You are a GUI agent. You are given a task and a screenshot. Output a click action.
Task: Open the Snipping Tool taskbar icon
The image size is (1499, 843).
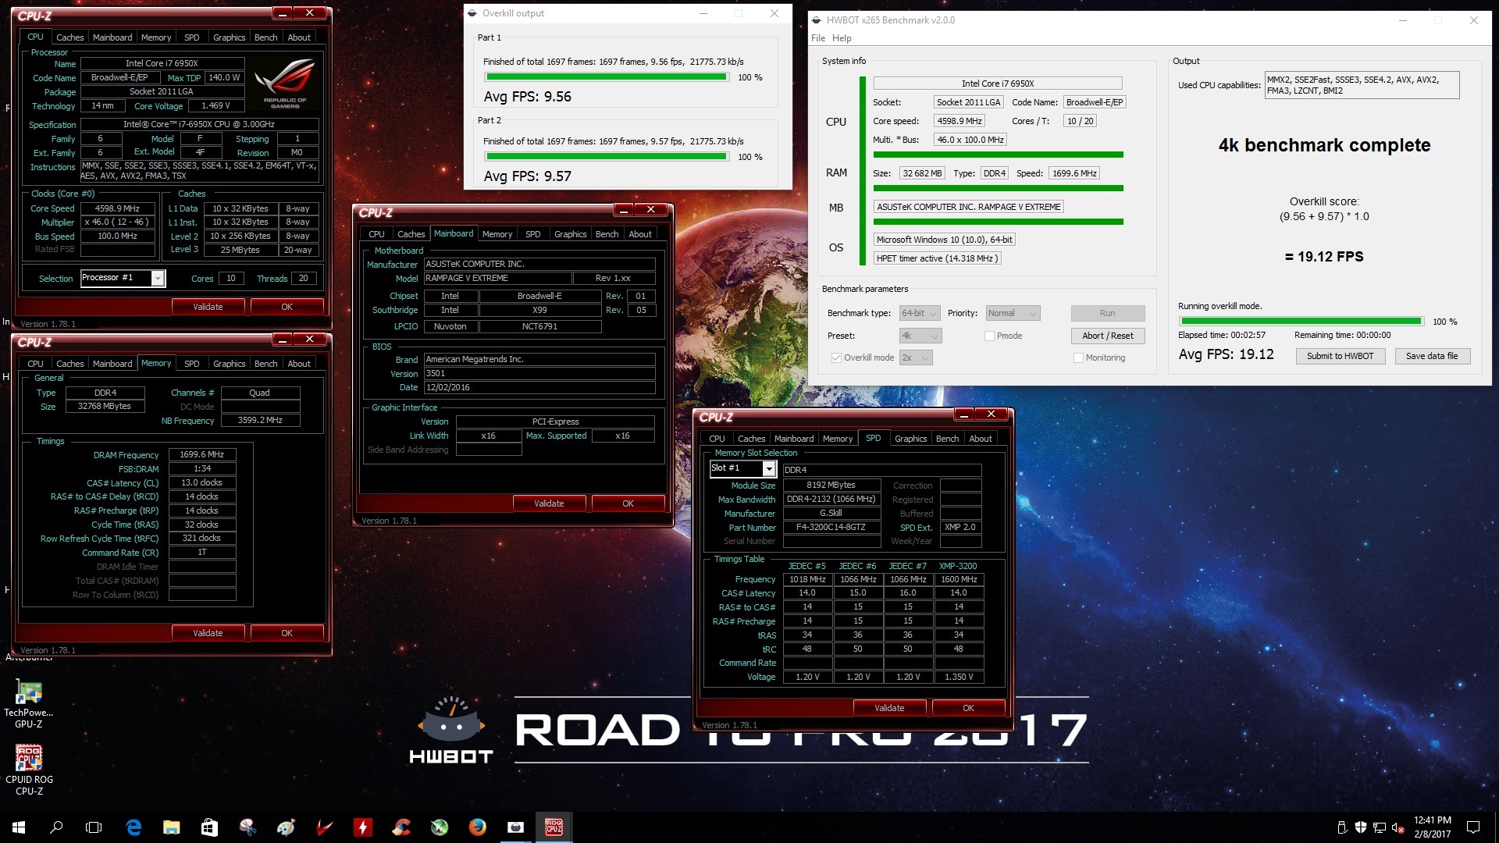coord(247,827)
